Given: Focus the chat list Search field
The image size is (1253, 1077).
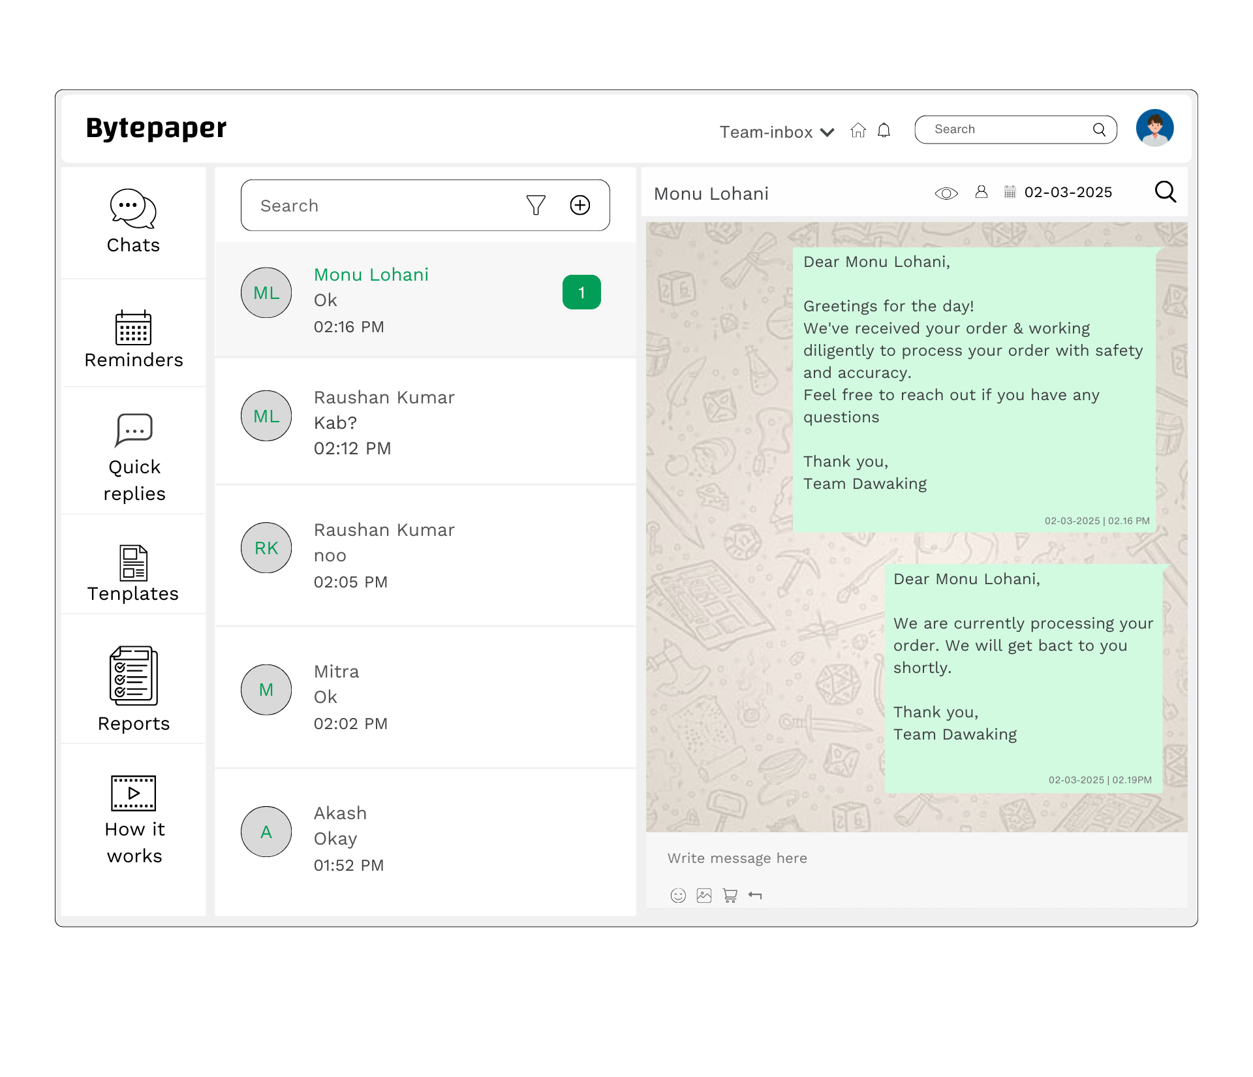Looking at the screenshot, I should 425,205.
